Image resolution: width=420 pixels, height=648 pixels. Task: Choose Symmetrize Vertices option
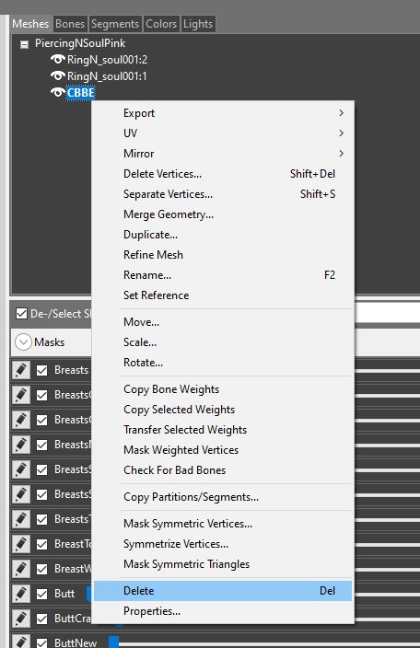coord(223,544)
